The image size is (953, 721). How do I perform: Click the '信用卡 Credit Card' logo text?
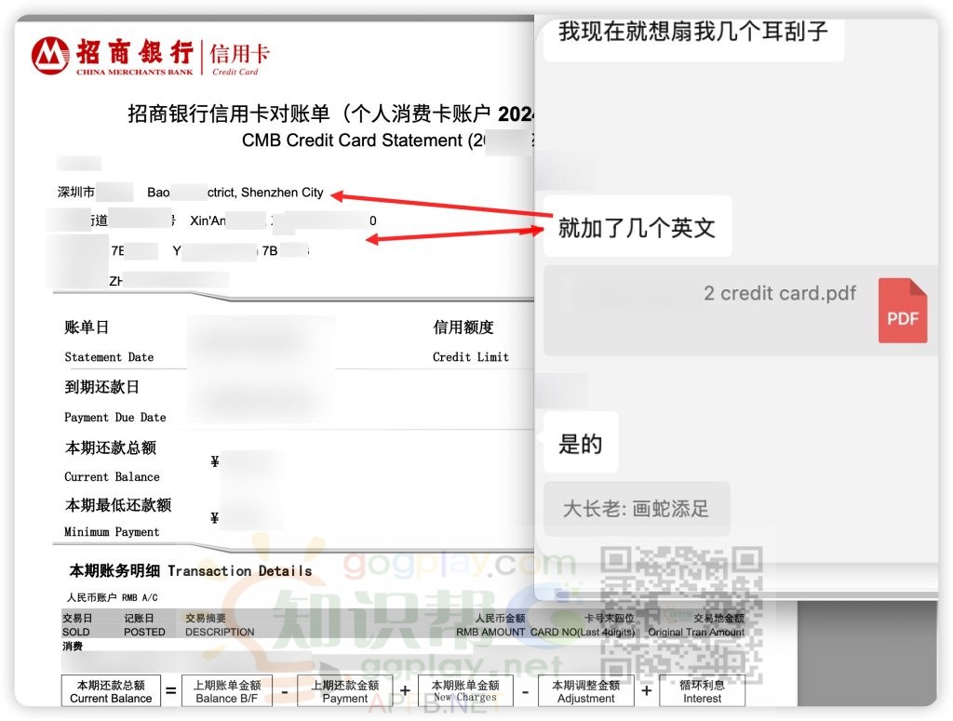(x=239, y=59)
